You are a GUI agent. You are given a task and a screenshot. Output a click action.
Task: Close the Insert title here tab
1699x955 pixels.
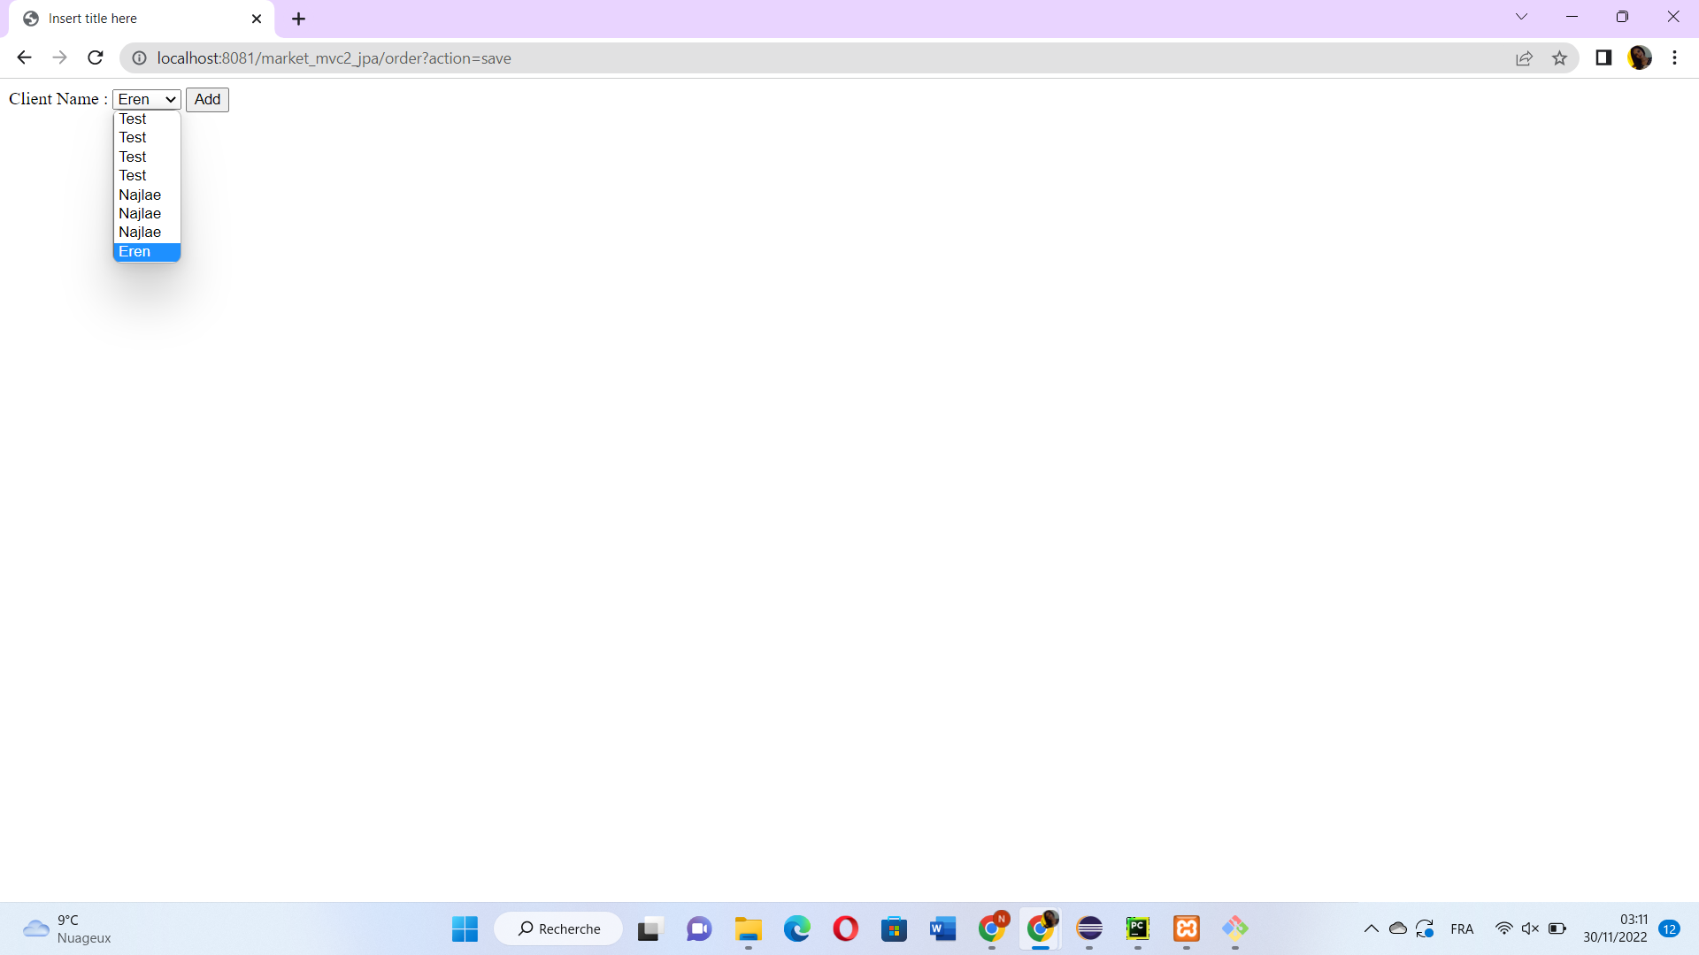pyautogui.click(x=257, y=19)
